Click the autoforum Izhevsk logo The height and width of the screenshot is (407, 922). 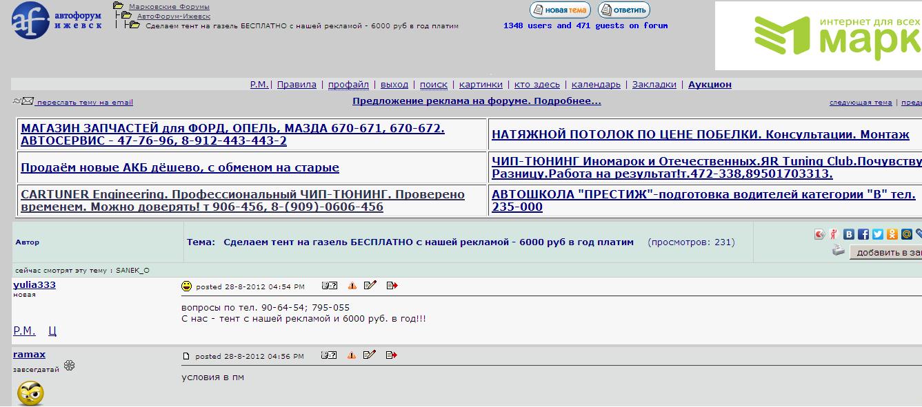pyautogui.click(x=57, y=19)
